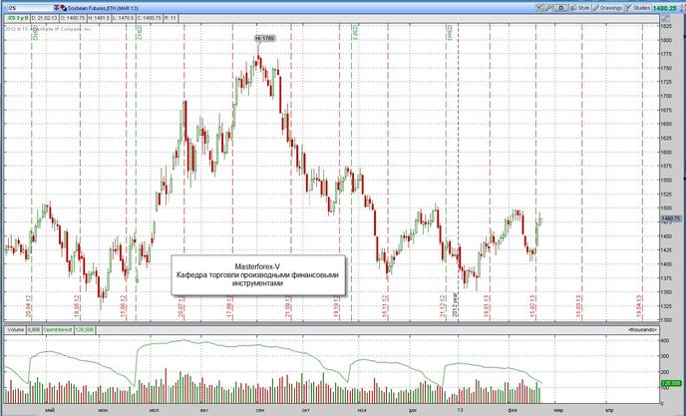Click the 1480.75 current price marker on the axis
The height and width of the screenshot is (416, 686).
click(671, 218)
